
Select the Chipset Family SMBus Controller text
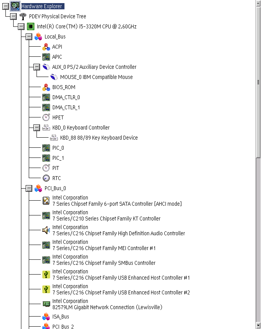(x=104, y=263)
